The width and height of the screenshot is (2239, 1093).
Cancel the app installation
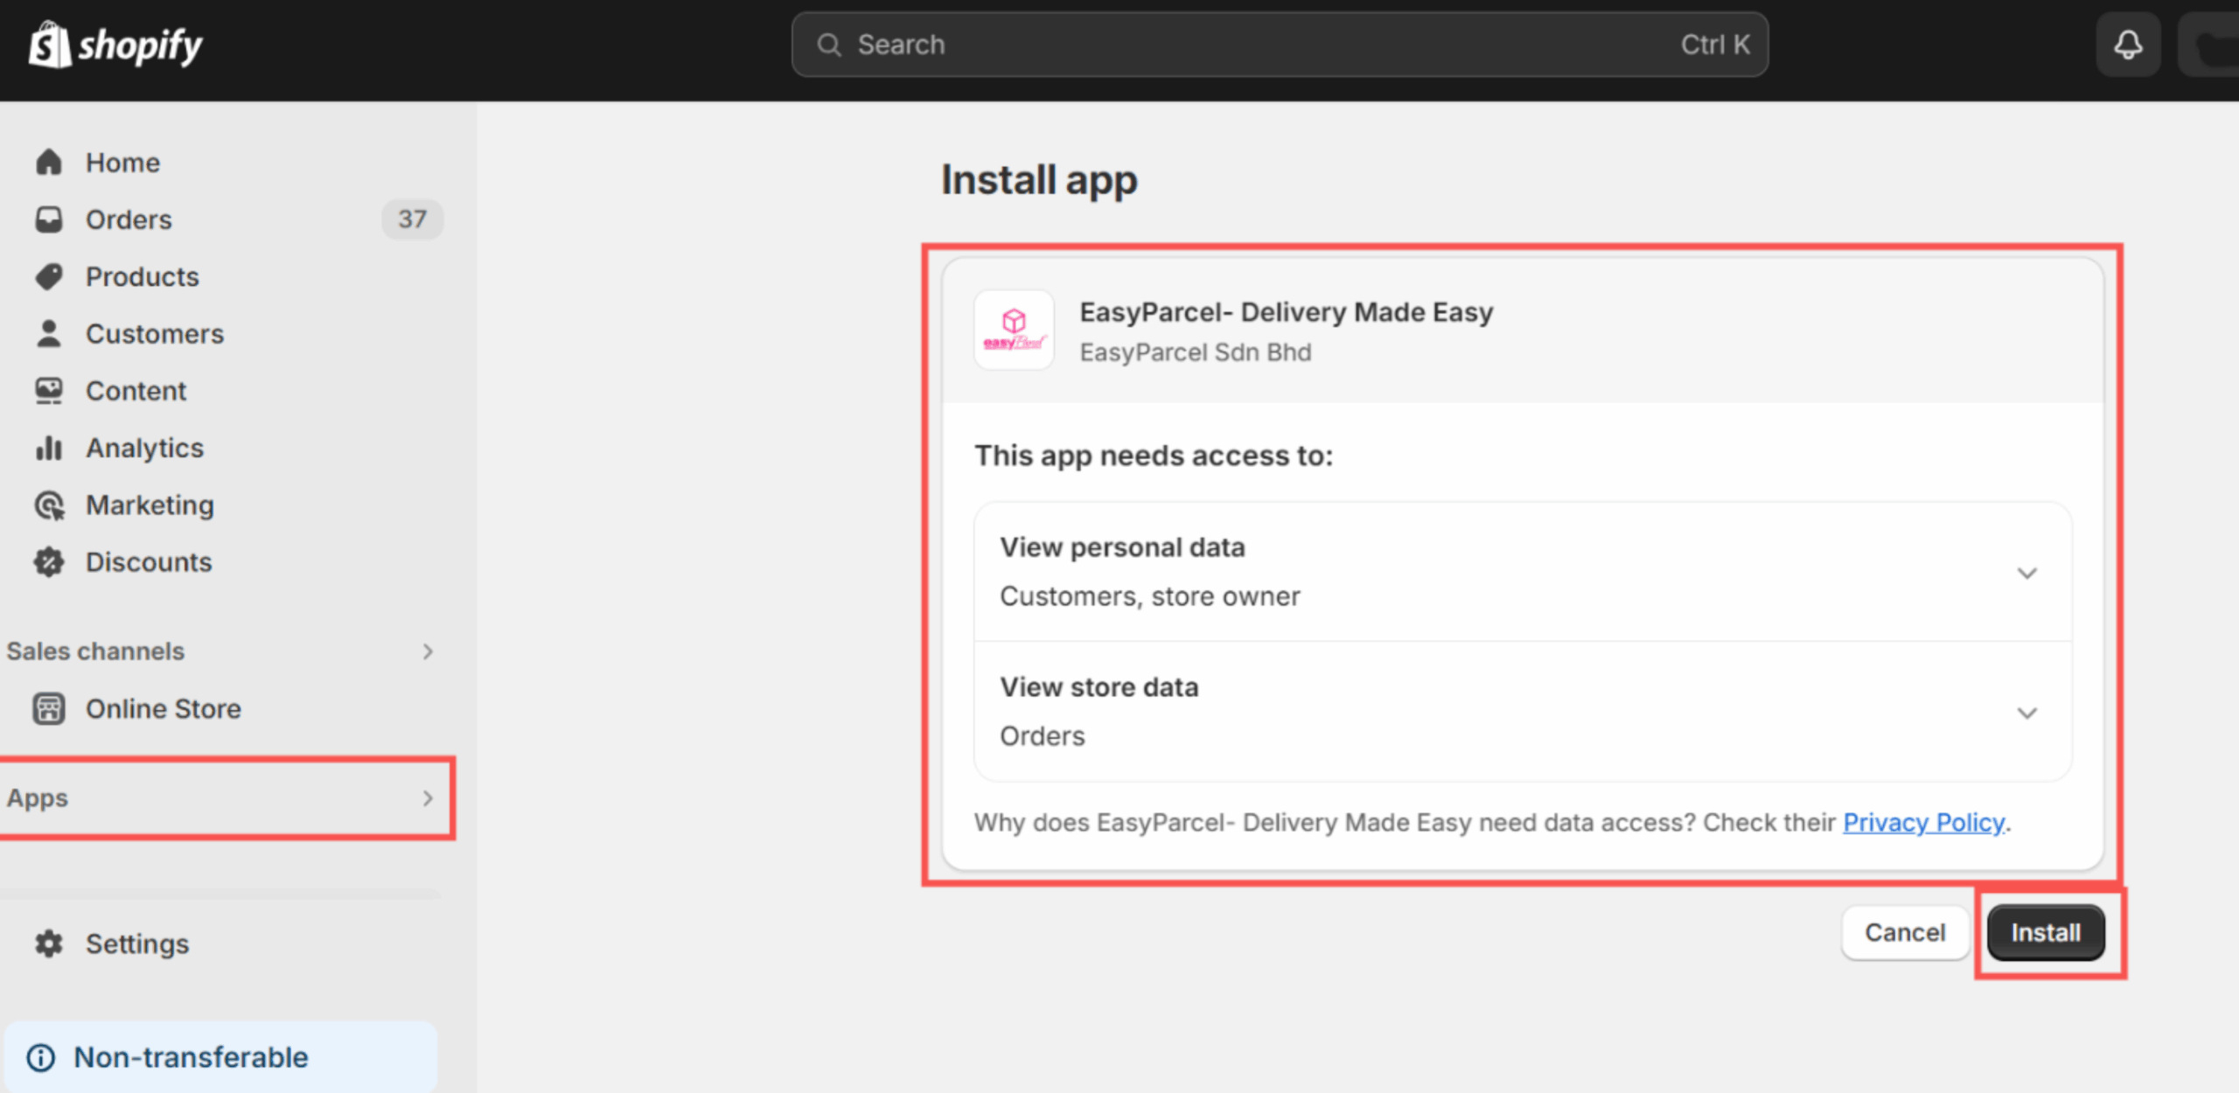point(1905,932)
